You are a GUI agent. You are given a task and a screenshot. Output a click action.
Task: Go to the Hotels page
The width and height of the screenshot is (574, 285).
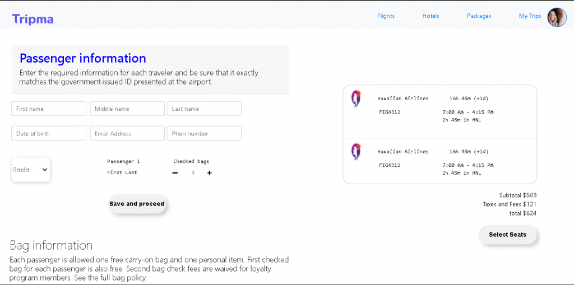point(430,16)
